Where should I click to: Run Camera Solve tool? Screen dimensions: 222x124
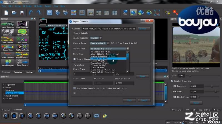click(x=8, y=47)
